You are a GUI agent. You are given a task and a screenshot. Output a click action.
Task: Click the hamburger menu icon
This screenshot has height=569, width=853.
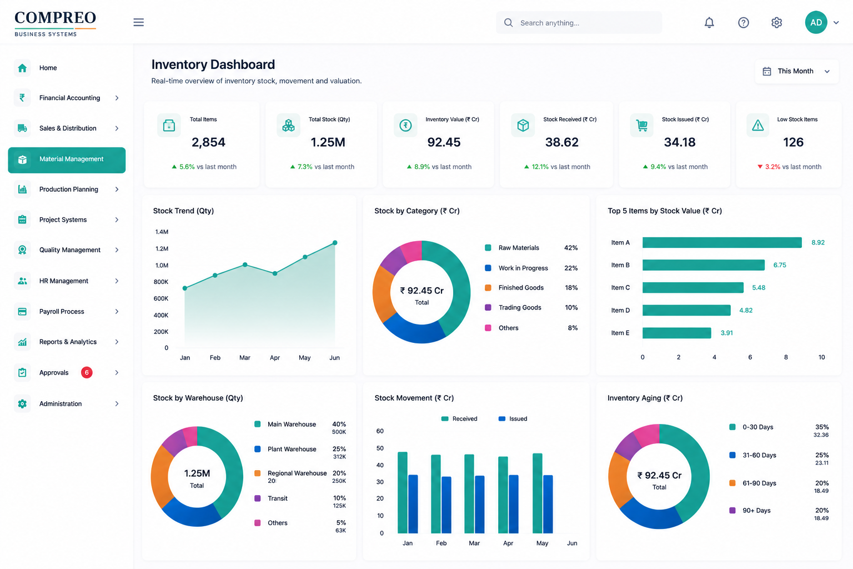pyautogui.click(x=139, y=22)
